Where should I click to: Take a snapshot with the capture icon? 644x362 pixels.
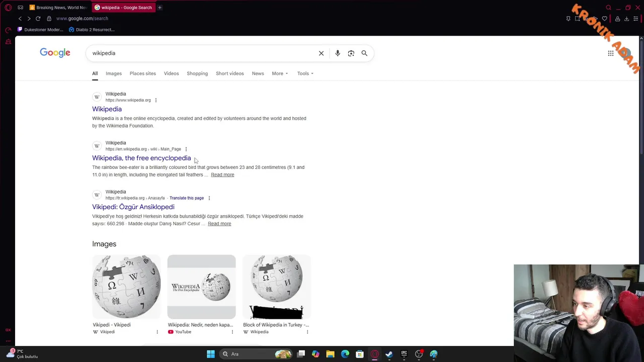[x=577, y=19]
